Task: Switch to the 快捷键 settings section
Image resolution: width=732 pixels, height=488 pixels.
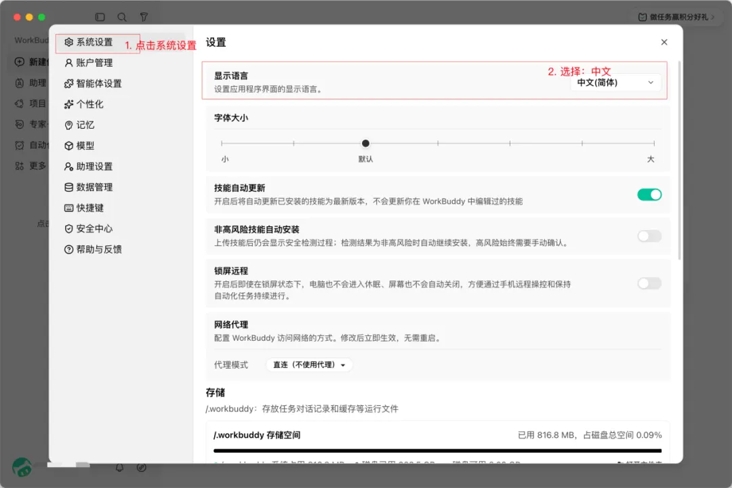Action: pos(84,208)
